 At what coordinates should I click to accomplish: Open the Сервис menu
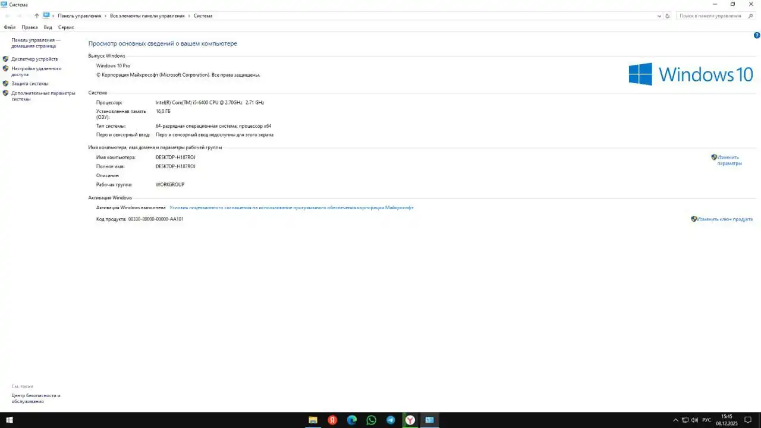point(66,27)
